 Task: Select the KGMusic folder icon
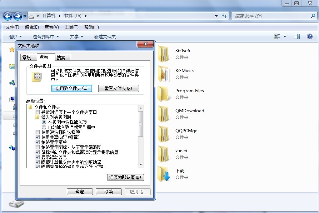[163, 74]
